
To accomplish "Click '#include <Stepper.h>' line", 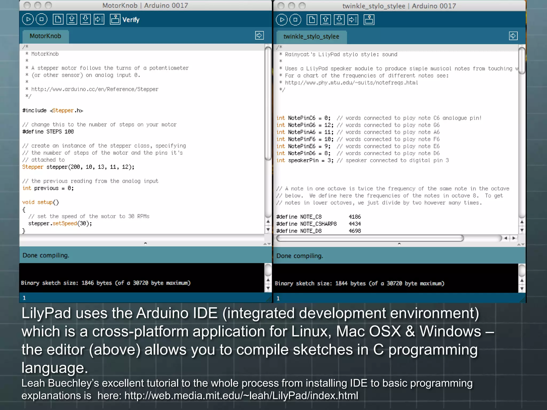I will click(x=53, y=111).
